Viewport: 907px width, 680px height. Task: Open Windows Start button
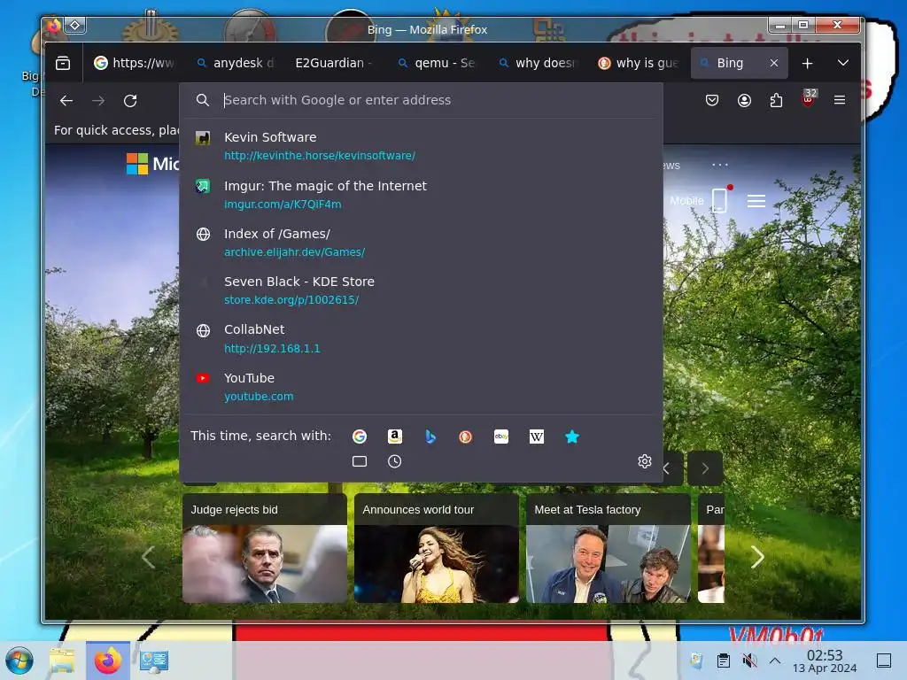click(19, 661)
